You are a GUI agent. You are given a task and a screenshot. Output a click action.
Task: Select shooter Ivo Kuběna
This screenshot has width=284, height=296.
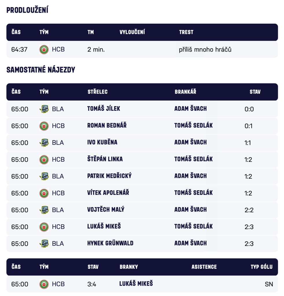[102, 142]
